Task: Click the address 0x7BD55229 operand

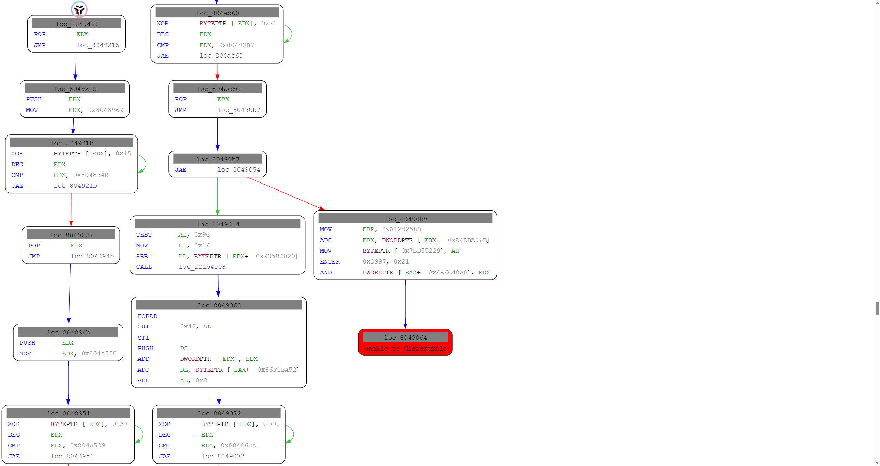Action: point(421,251)
